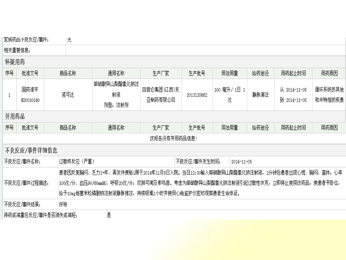Image resolution: width=346 pixels, height=260 pixels.
Task: Click sequence number 1 in 怀疑用药 row
Action: (x=9, y=95)
